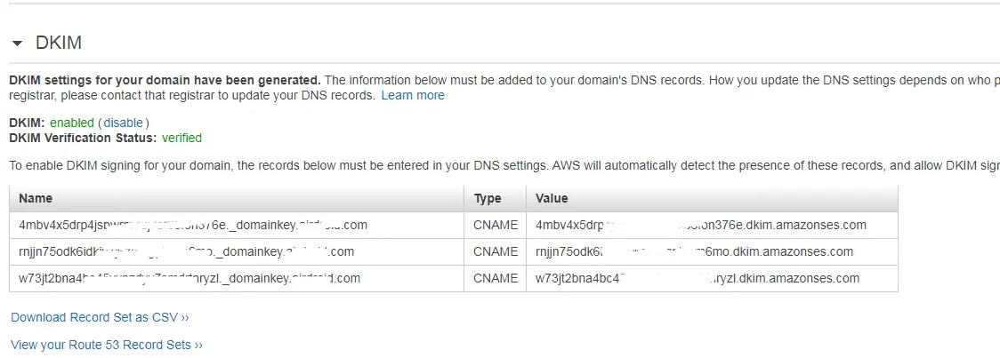Select the w73jt2bna4 record name cell

[x=237, y=278]
